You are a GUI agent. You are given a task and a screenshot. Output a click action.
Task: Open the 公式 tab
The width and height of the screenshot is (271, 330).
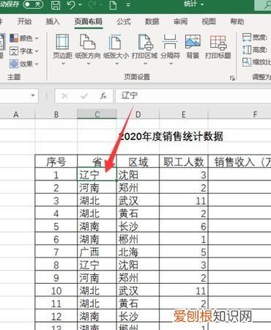tap(124, 21)
